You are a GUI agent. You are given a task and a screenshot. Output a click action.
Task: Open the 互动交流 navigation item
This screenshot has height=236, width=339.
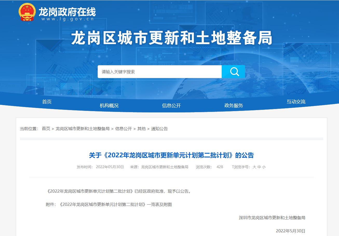(x=296, y=102)
